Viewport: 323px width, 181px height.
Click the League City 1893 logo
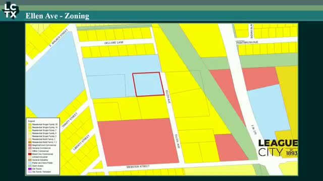click(x=278, y=148)
